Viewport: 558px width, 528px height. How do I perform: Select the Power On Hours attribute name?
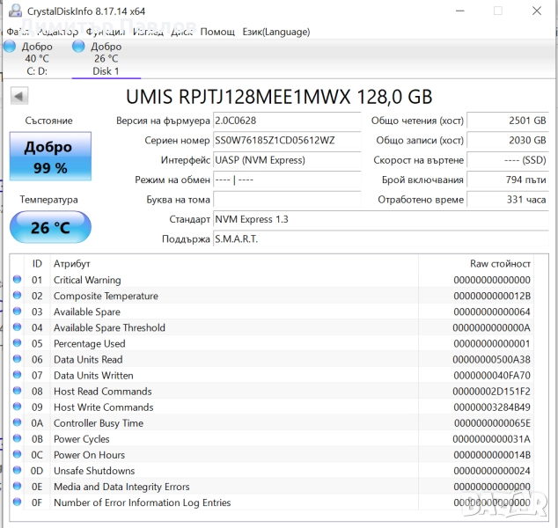pos(89,455)
